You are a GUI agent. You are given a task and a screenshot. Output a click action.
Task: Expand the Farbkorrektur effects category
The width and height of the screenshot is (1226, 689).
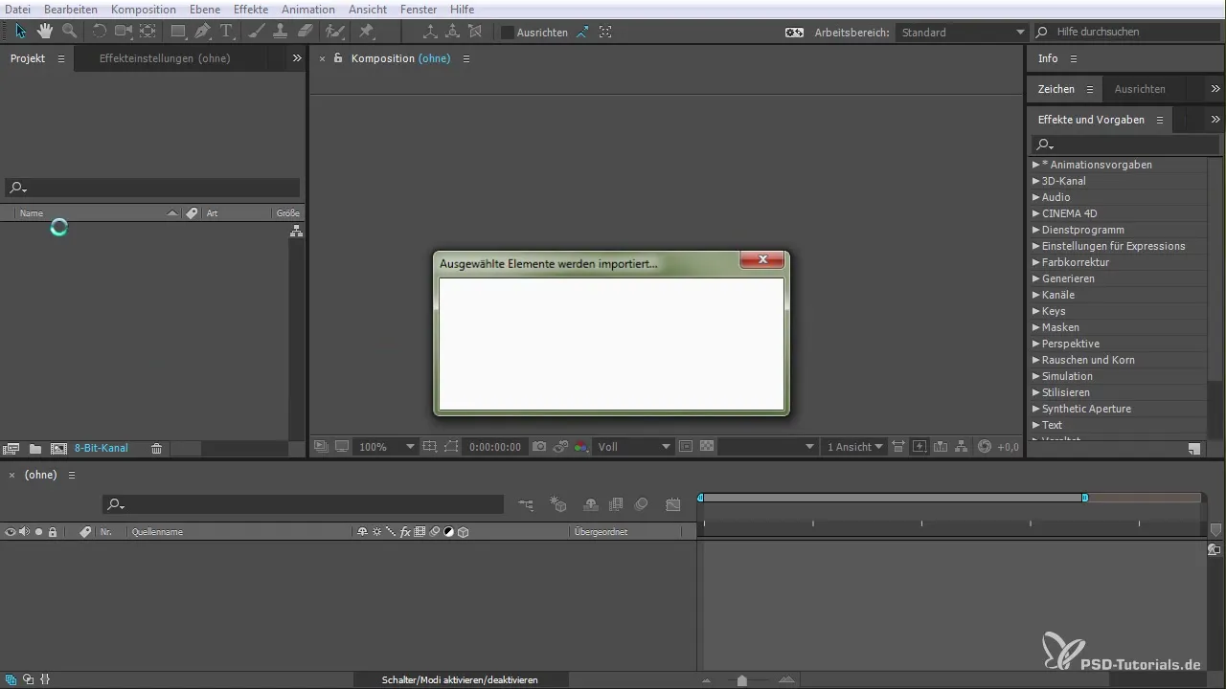click(x=1036, y=262)
